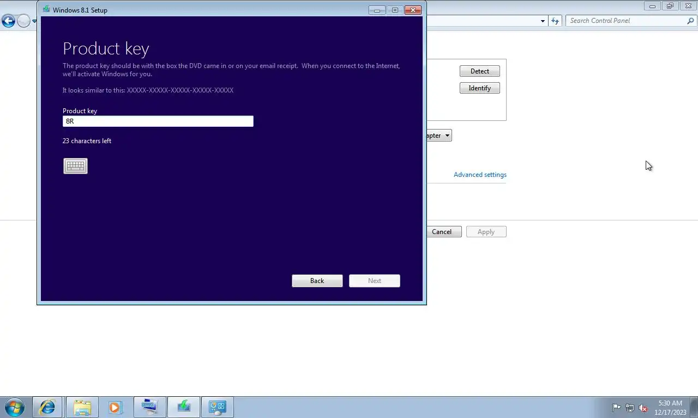The width and height of the screenshot is (698, 418).
Task: Click the Control Panel forward arrow
Action: click(x=23, y=21)
